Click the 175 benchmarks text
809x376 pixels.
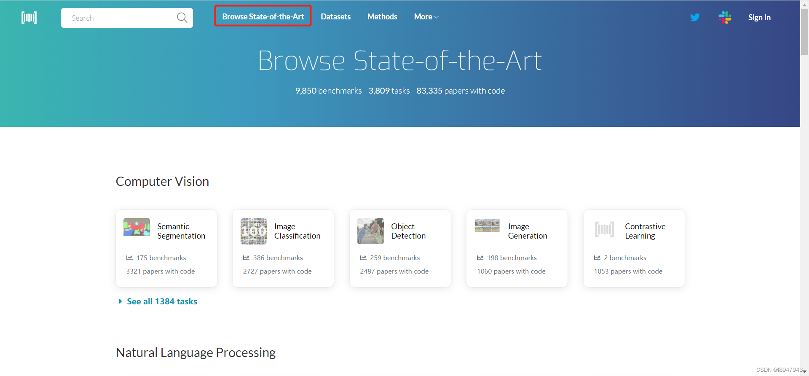[161, 258]
